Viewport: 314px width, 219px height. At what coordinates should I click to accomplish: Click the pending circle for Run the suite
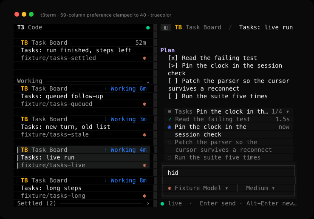tap(170, 158)
